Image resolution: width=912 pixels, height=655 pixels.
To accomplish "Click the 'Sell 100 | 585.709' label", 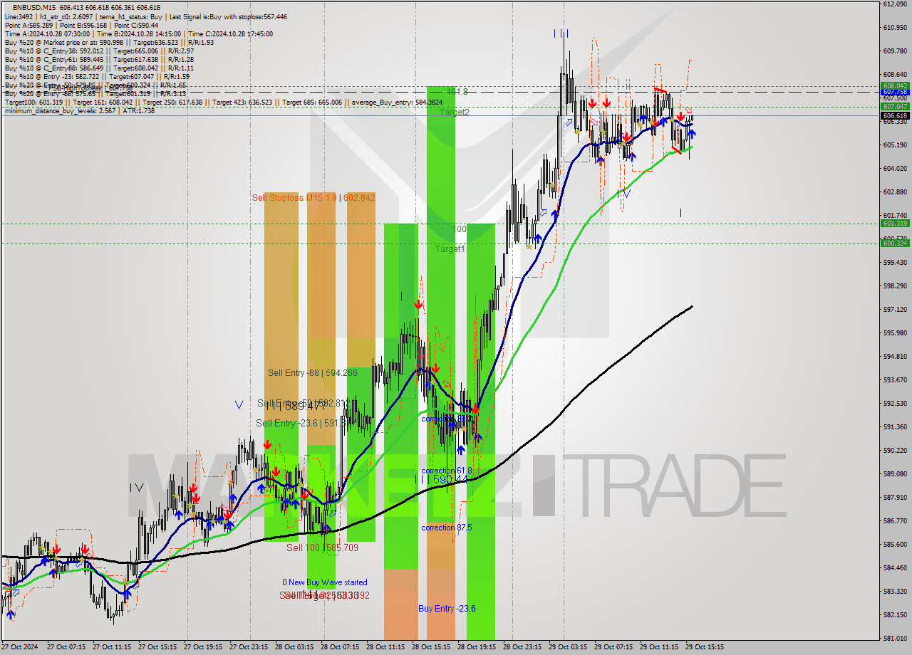I will (x=322, y=547).
